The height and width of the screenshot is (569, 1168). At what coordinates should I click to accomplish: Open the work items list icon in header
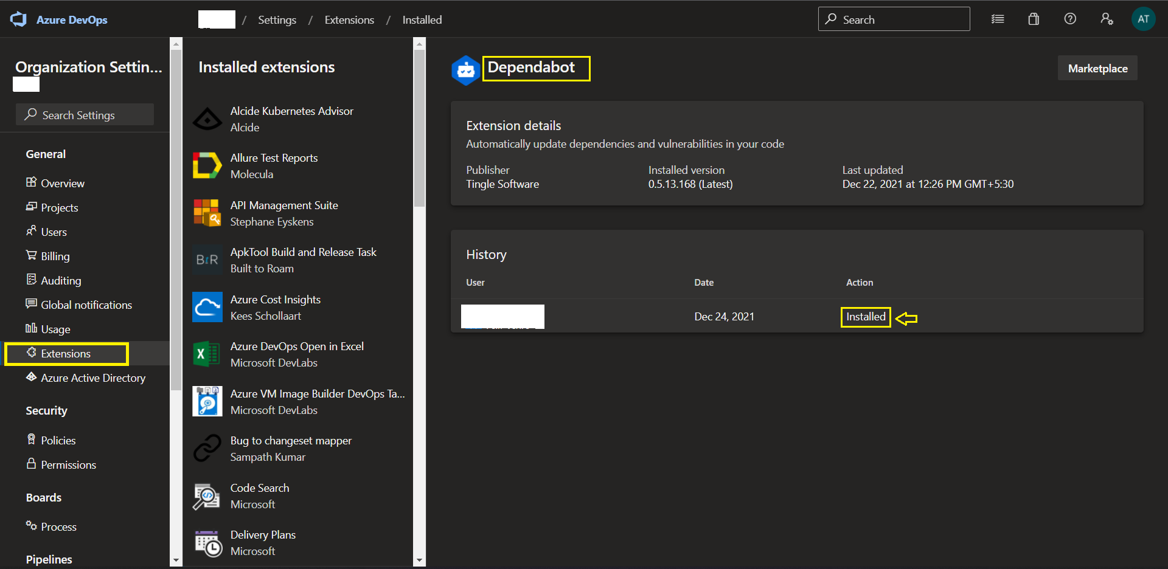click(998, 19)
